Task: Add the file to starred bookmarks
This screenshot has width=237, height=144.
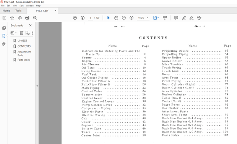Action: 12,18
